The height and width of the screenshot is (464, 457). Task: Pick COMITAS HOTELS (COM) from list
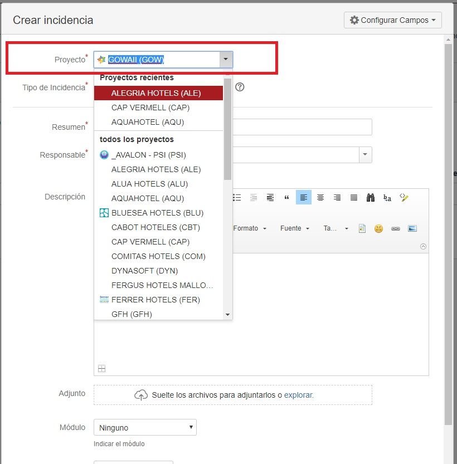(x=158, y=256)
